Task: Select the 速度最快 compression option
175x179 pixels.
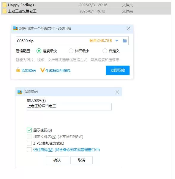Action: click(39, 51)
